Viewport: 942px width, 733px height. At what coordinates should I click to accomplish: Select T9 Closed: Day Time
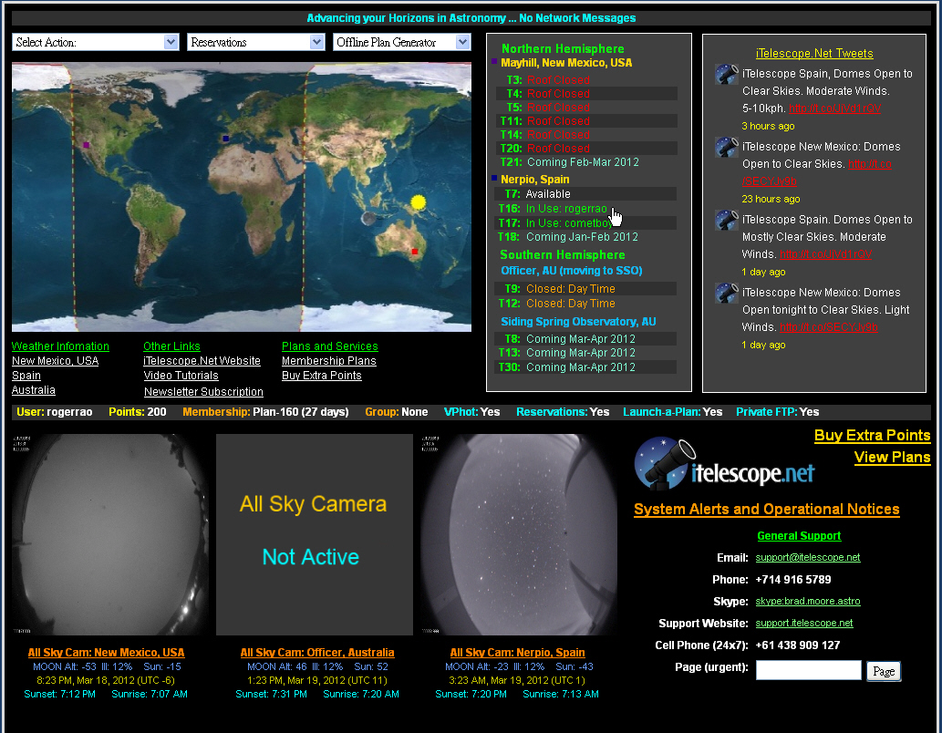pyautogui.click(x=585, y=289)
